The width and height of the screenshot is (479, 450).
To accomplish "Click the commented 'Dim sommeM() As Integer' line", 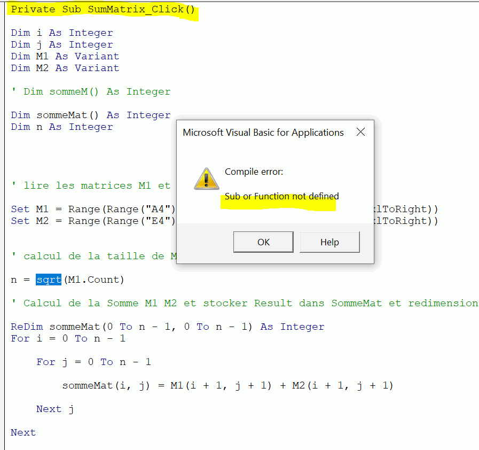I will pos(91,92).
